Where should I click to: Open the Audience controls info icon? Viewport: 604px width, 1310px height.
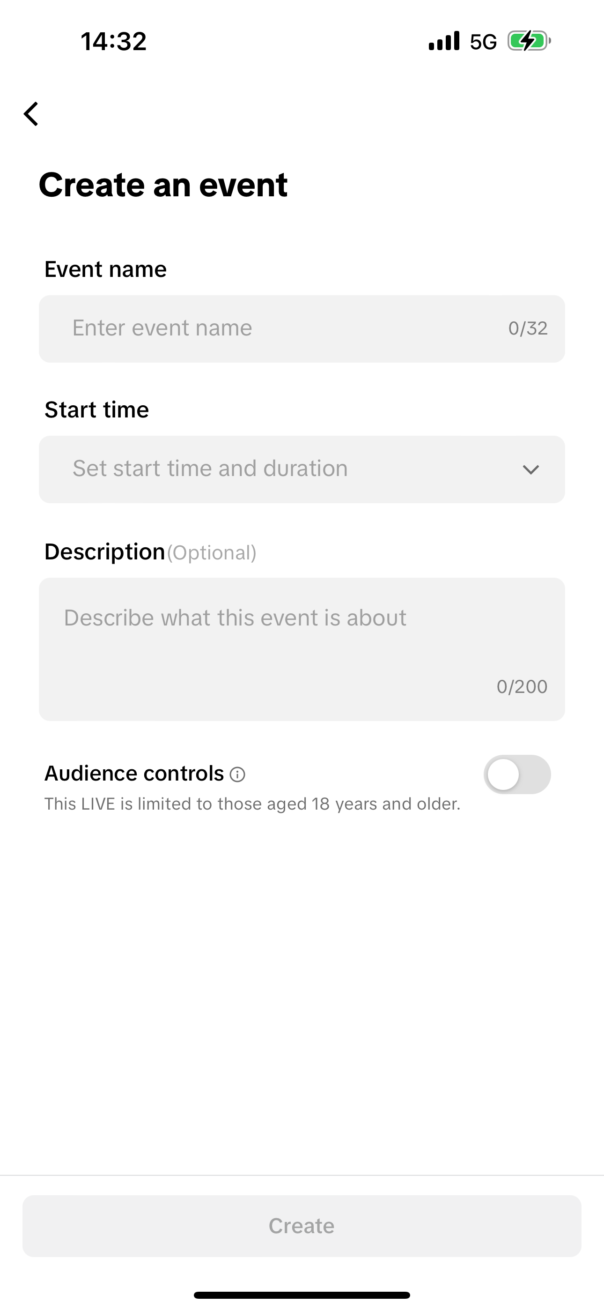237,774
